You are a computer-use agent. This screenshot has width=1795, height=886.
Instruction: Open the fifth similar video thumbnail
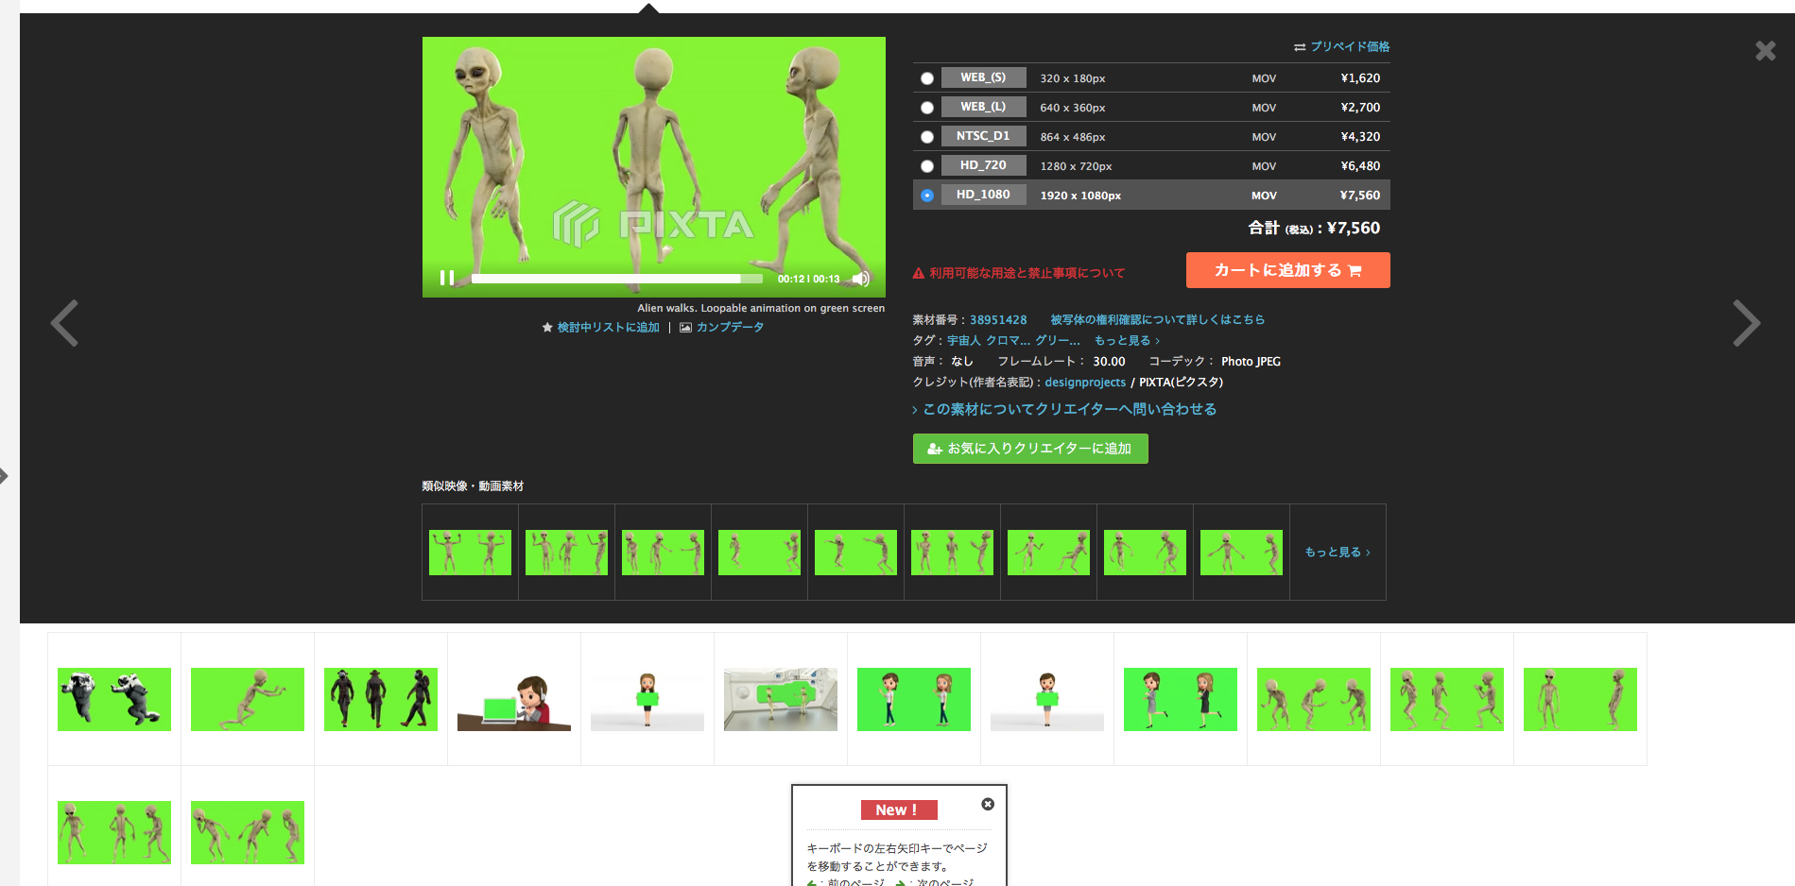(x=855, y=553)
